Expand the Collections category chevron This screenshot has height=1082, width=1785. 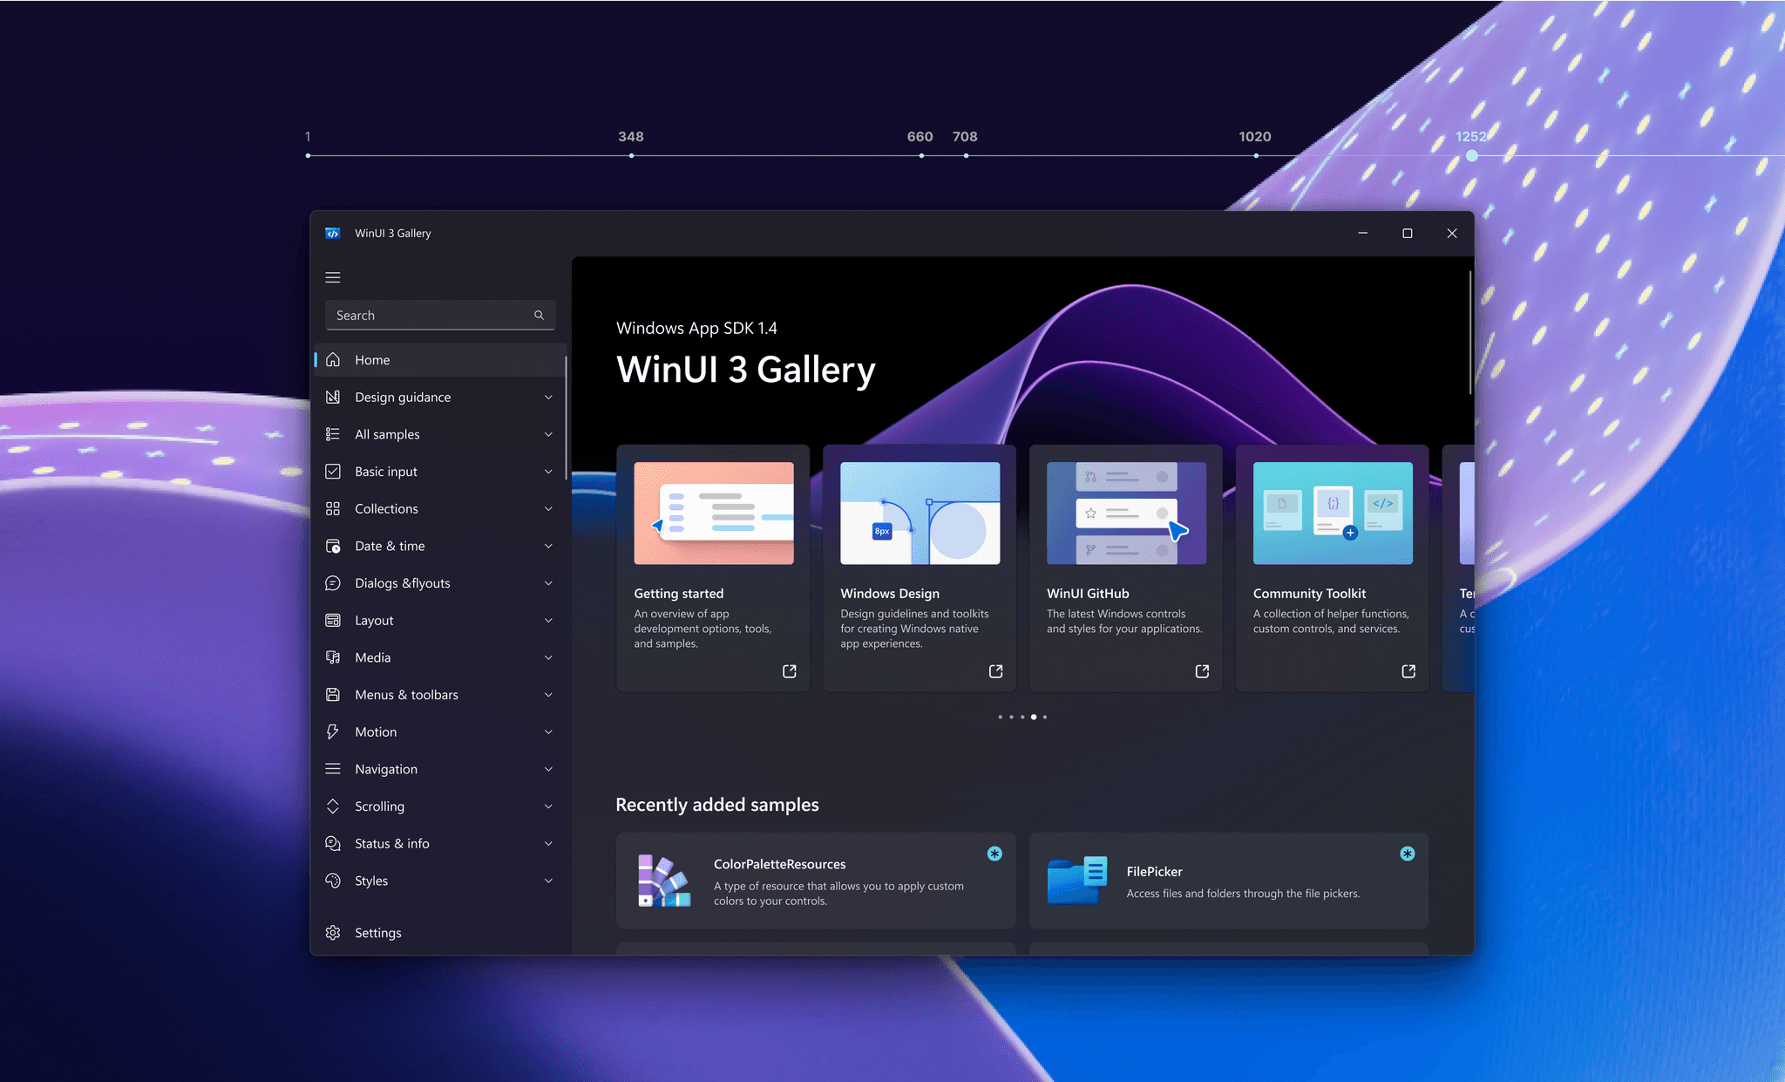(548, 509)
